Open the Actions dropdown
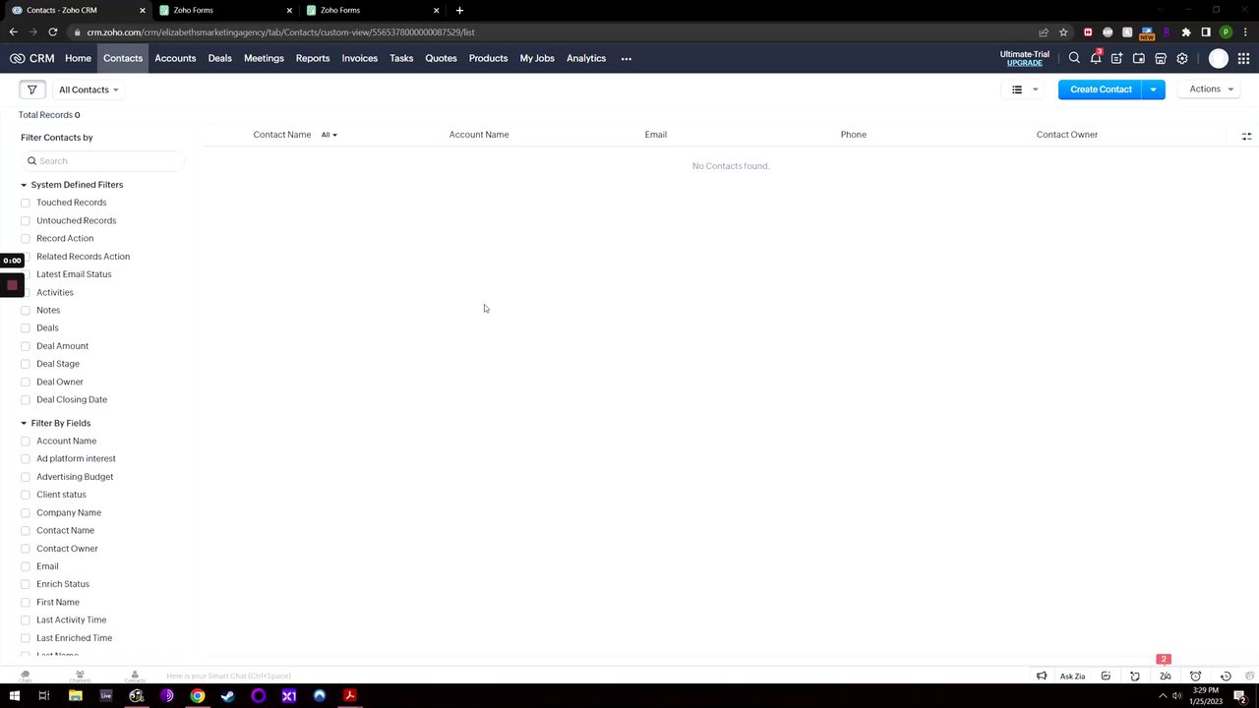1259x708 pixels. click(x=1211, y=89)
